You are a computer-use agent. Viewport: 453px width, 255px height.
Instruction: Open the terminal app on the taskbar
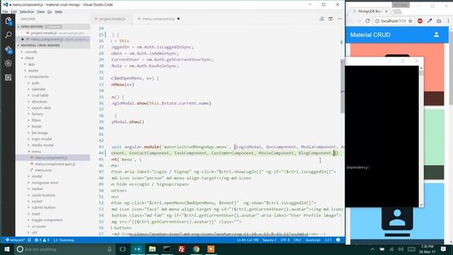coord(167,249)
